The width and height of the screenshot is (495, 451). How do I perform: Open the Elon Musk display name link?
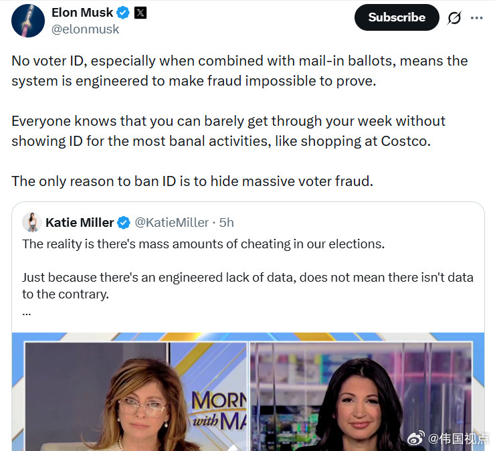point(82,12)
